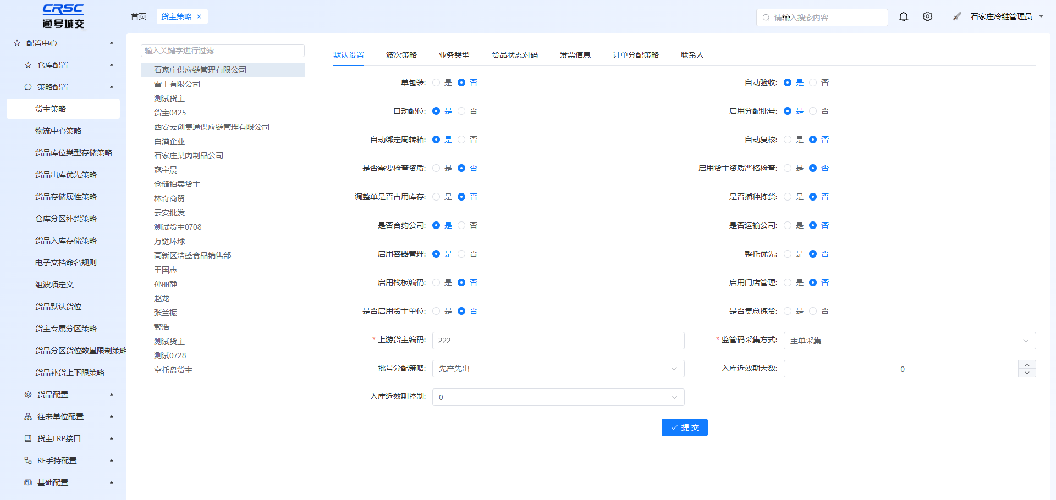Set 单包装 to 是
1056x500 pixels.
pos(436,82)
